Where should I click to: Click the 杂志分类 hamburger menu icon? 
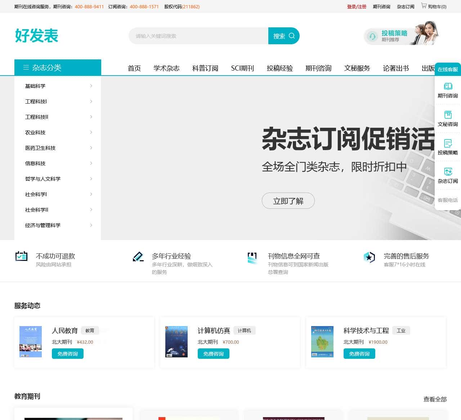[26, 67]
